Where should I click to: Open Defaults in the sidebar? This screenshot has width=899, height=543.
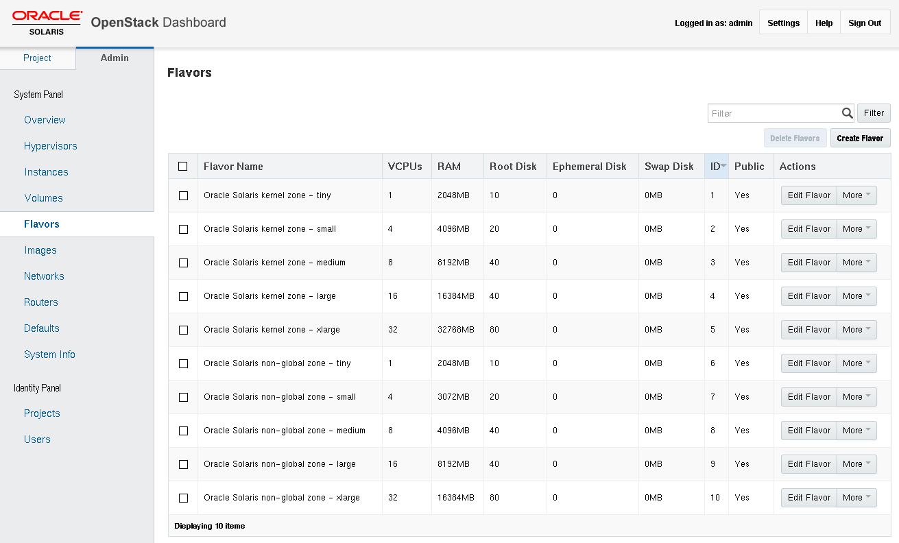pyautogui.click(x=42, y=328)
